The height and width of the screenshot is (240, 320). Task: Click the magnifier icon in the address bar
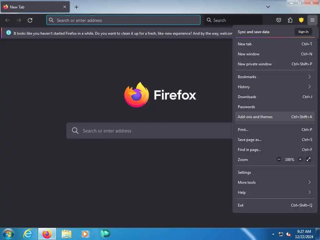coord(51,20)
